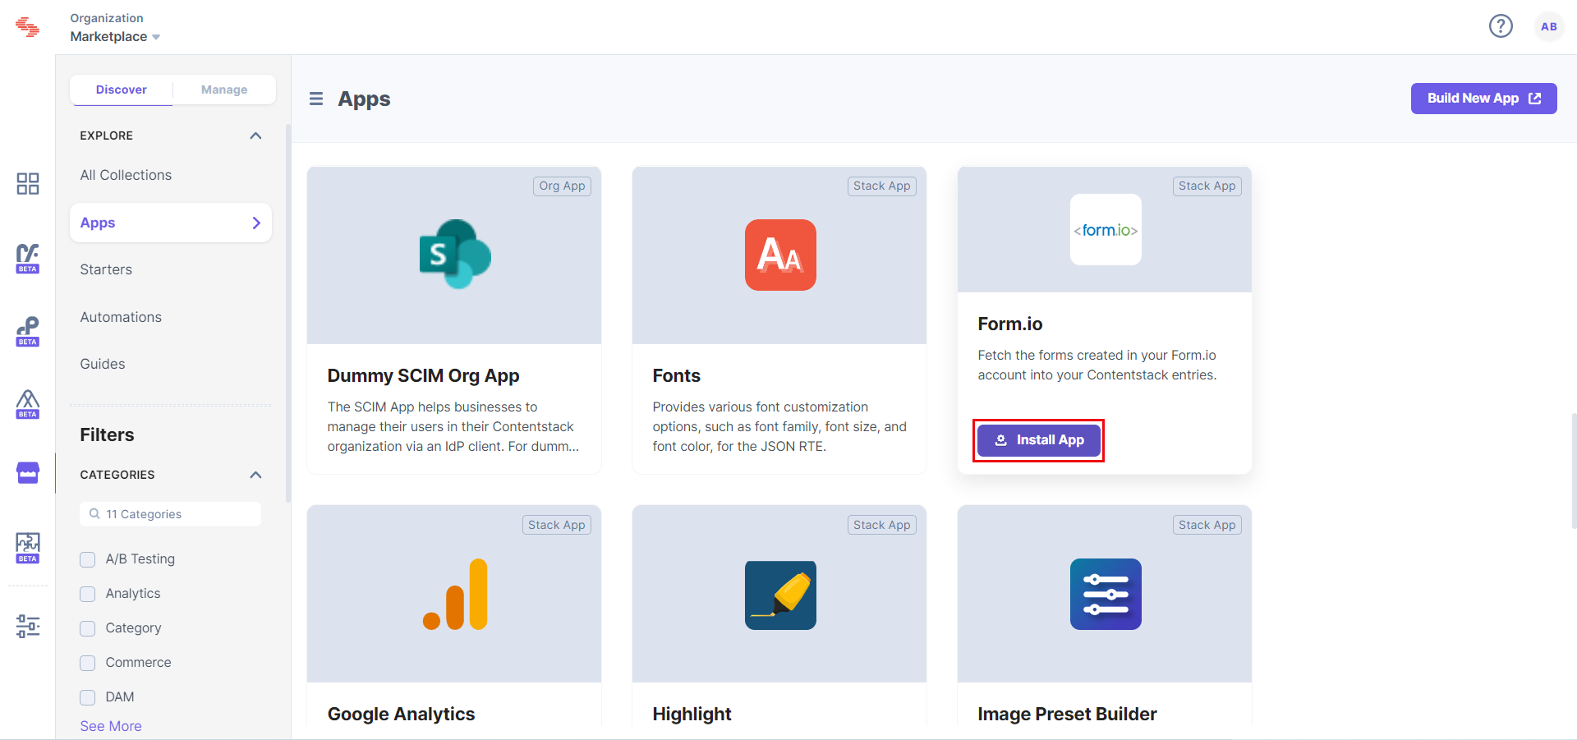Select Automations in Explore menu
Viewport: 1577px width, 740px height.
(121, 317)
